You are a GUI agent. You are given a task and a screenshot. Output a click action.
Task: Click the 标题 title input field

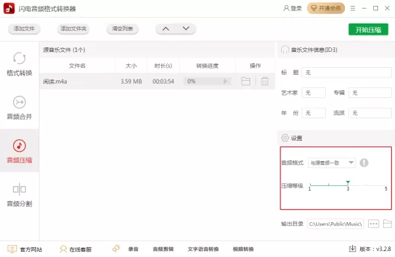(346, 73)
